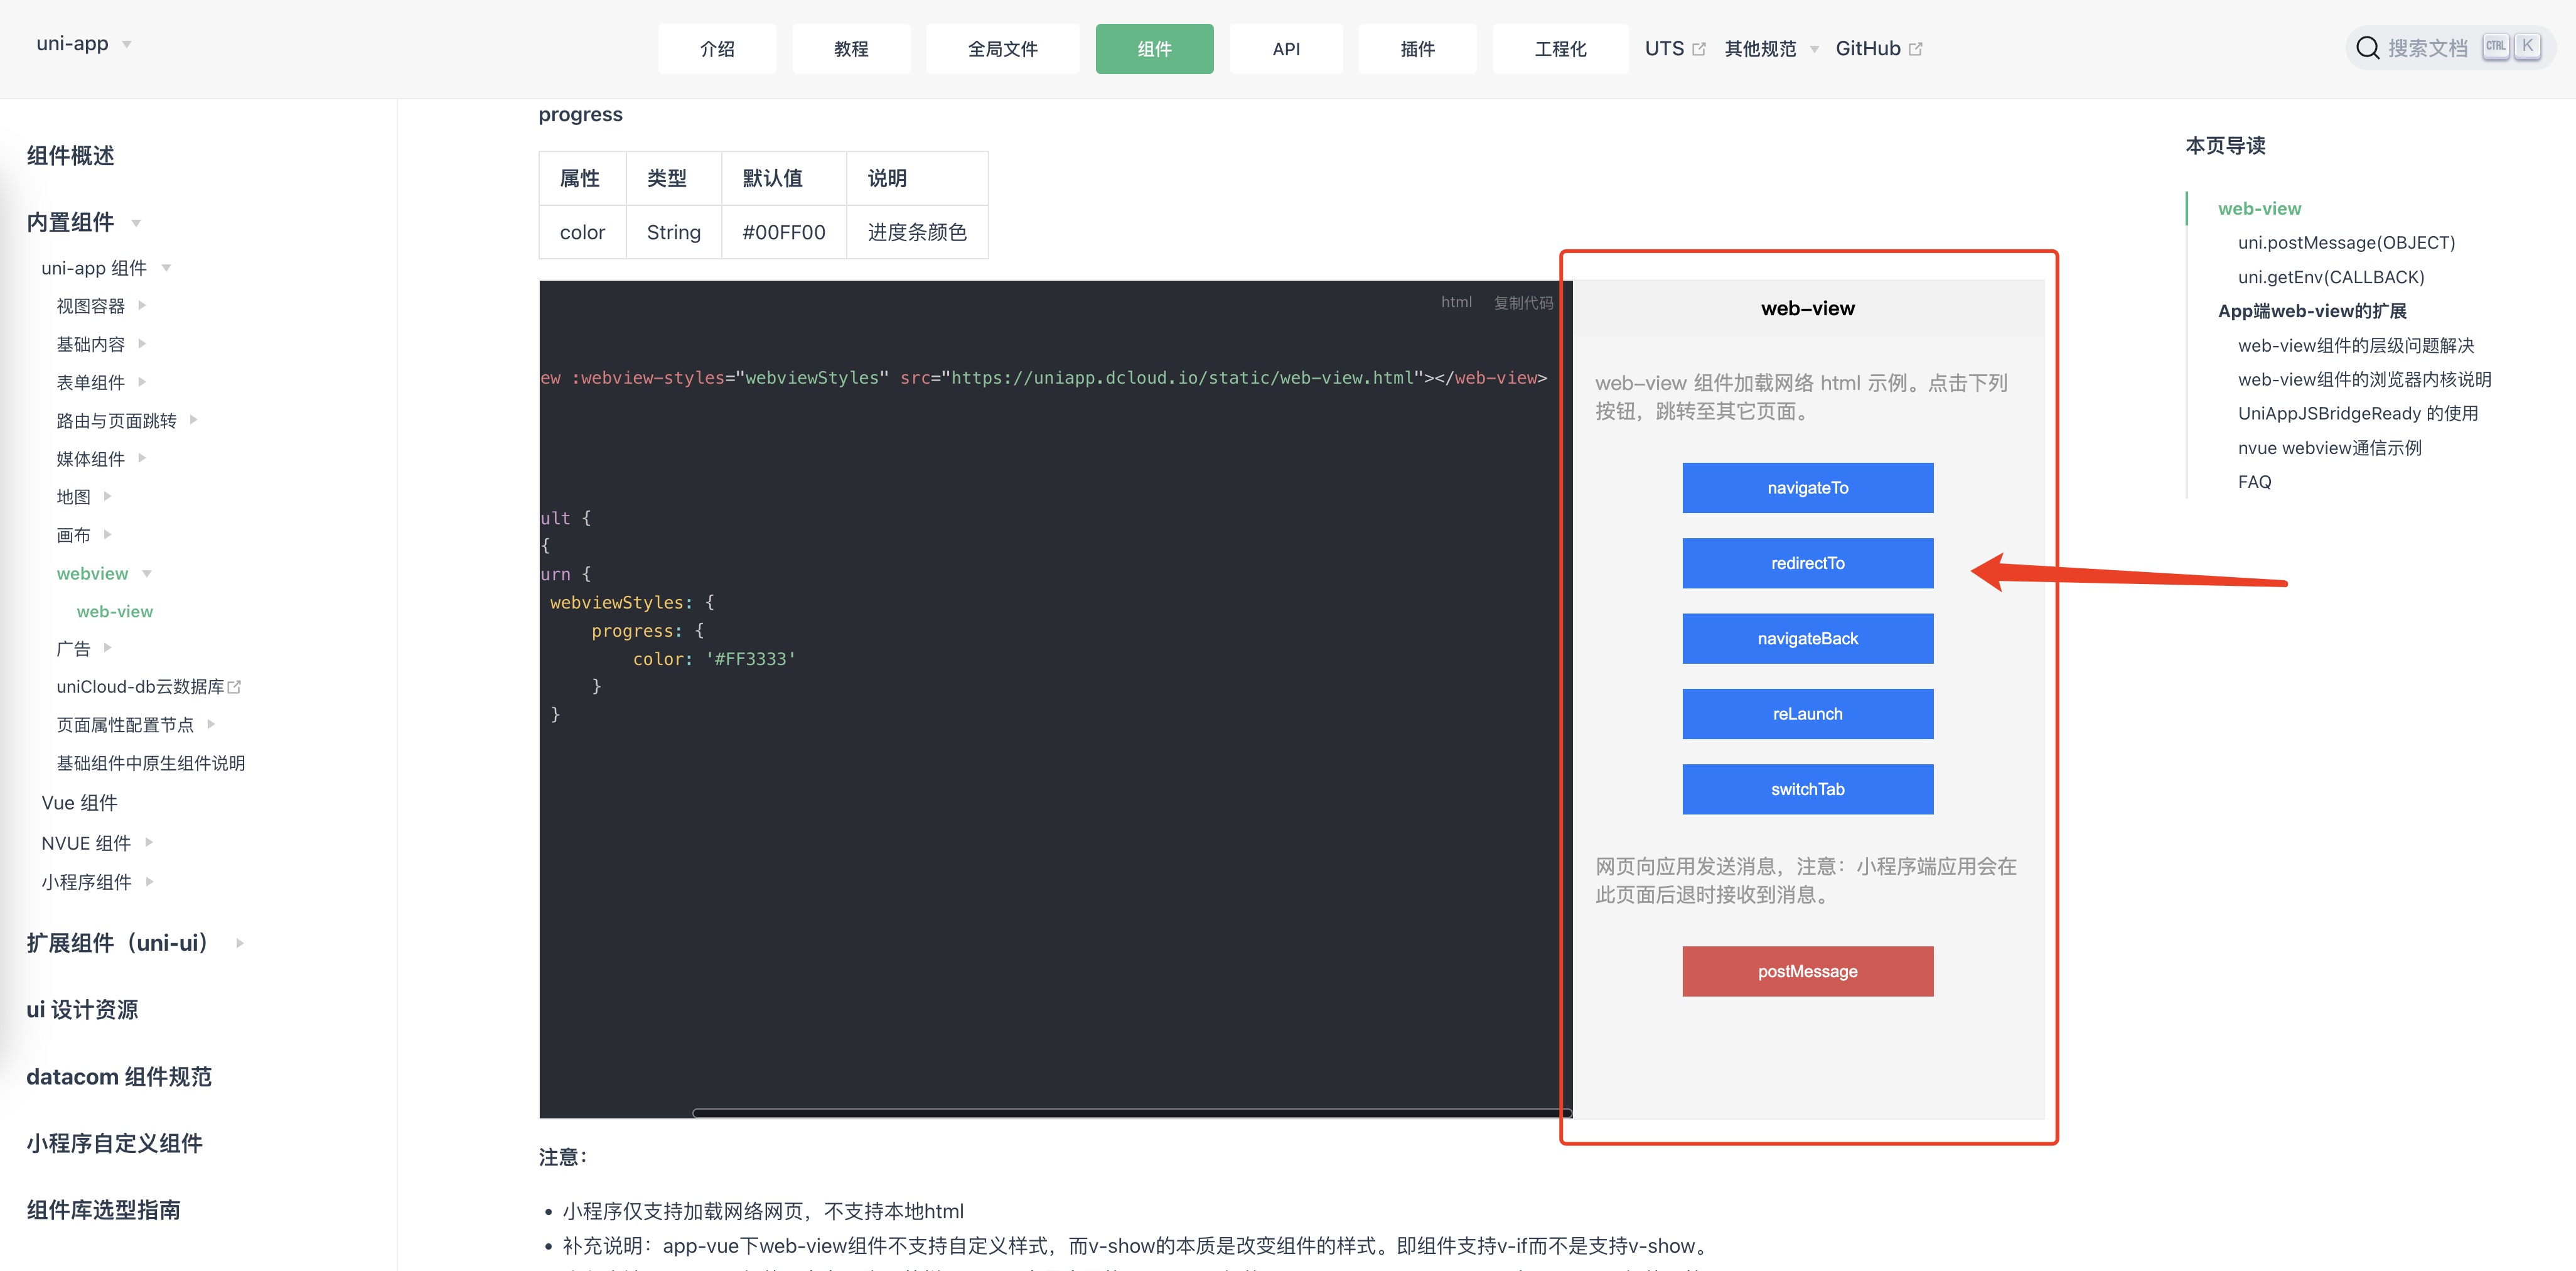Click the color property table cell
The image size is (2576, 1271).
582,232
